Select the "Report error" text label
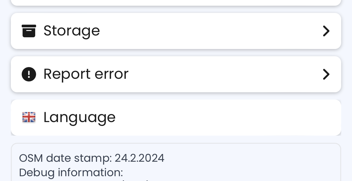Viewport: 352px width, 181px height. tap(86, 74)
